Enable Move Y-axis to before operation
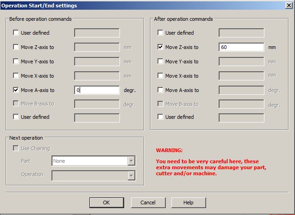Screen dimensions: 295x215 (16, 61)
